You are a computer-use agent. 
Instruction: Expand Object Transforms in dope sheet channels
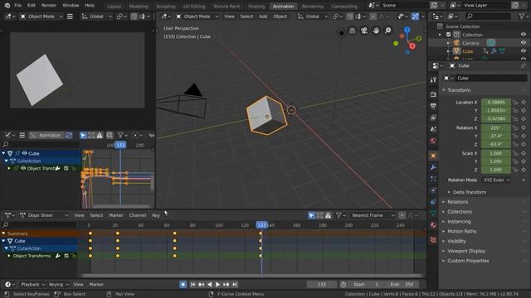coord(9,256)
